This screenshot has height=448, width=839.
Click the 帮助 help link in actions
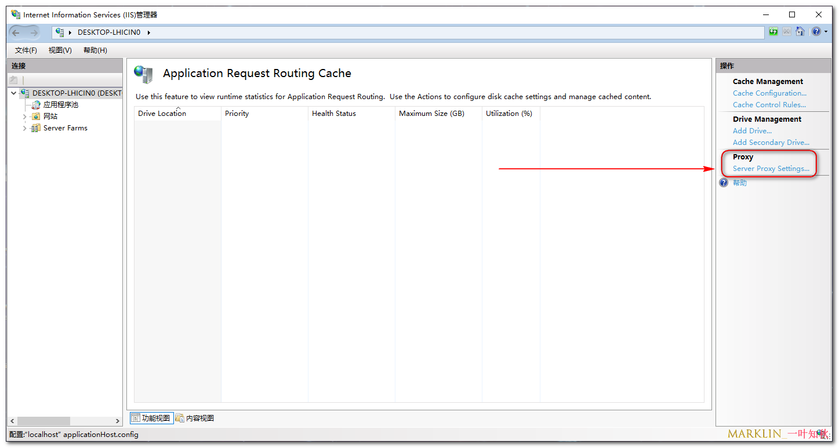(x=740, y=183)
